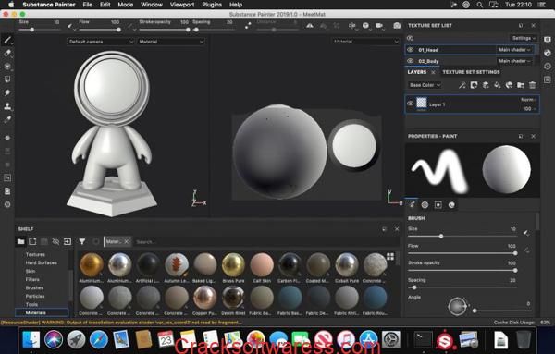The image size is (555, 354).
Task: Open 01_Head Main shader dropdown
Action: [514, 50]
